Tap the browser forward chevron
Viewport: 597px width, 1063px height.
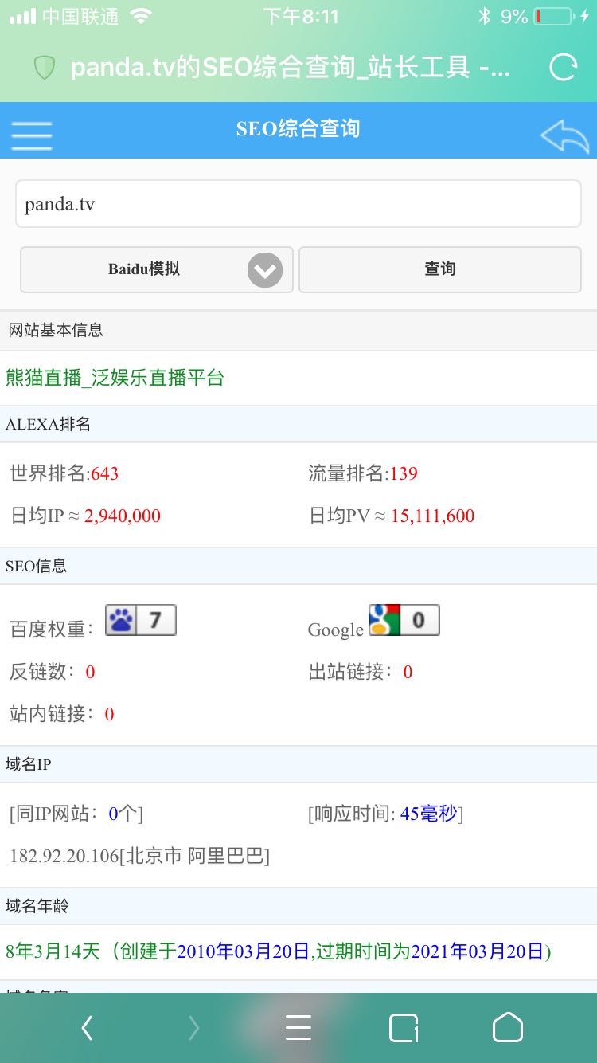[x=193, y=1029]
